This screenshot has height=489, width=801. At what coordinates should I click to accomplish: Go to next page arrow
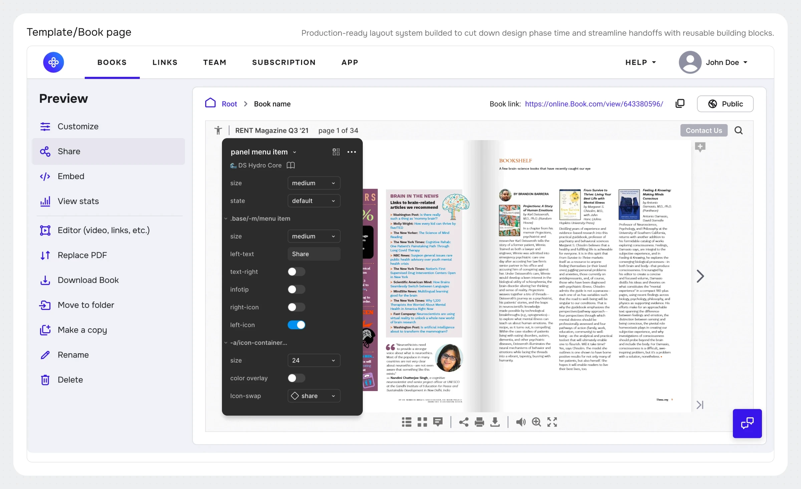coord(700,276)
